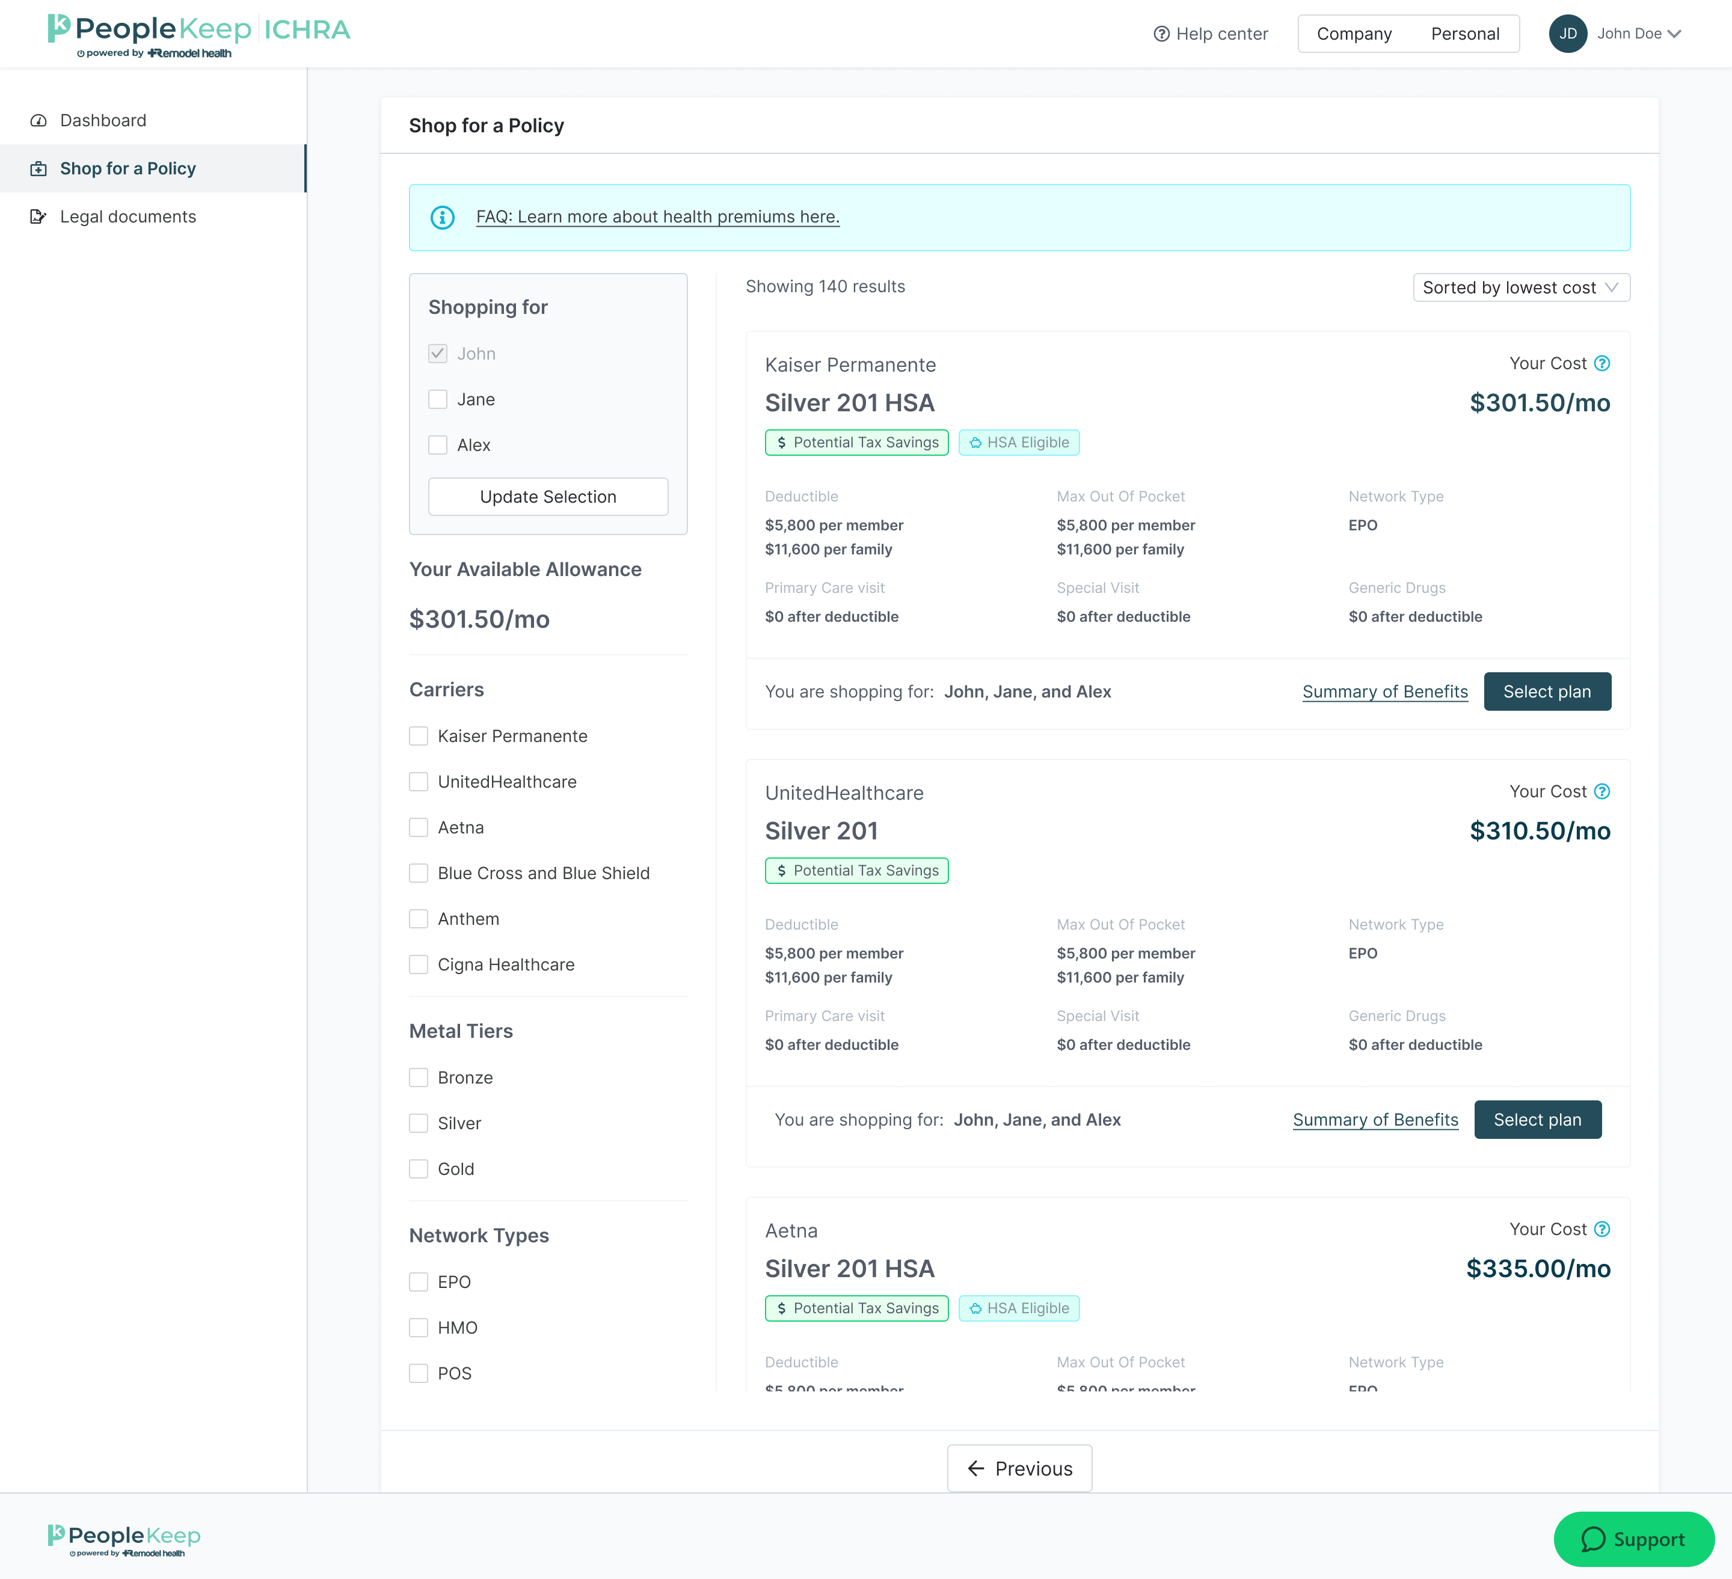Enable the Kaiser Permanente carrier filter
The image size is (1732, 1579).
[x=419, y=736]
